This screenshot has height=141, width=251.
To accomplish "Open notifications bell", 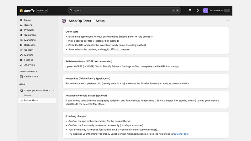I will tap(198, 11).
